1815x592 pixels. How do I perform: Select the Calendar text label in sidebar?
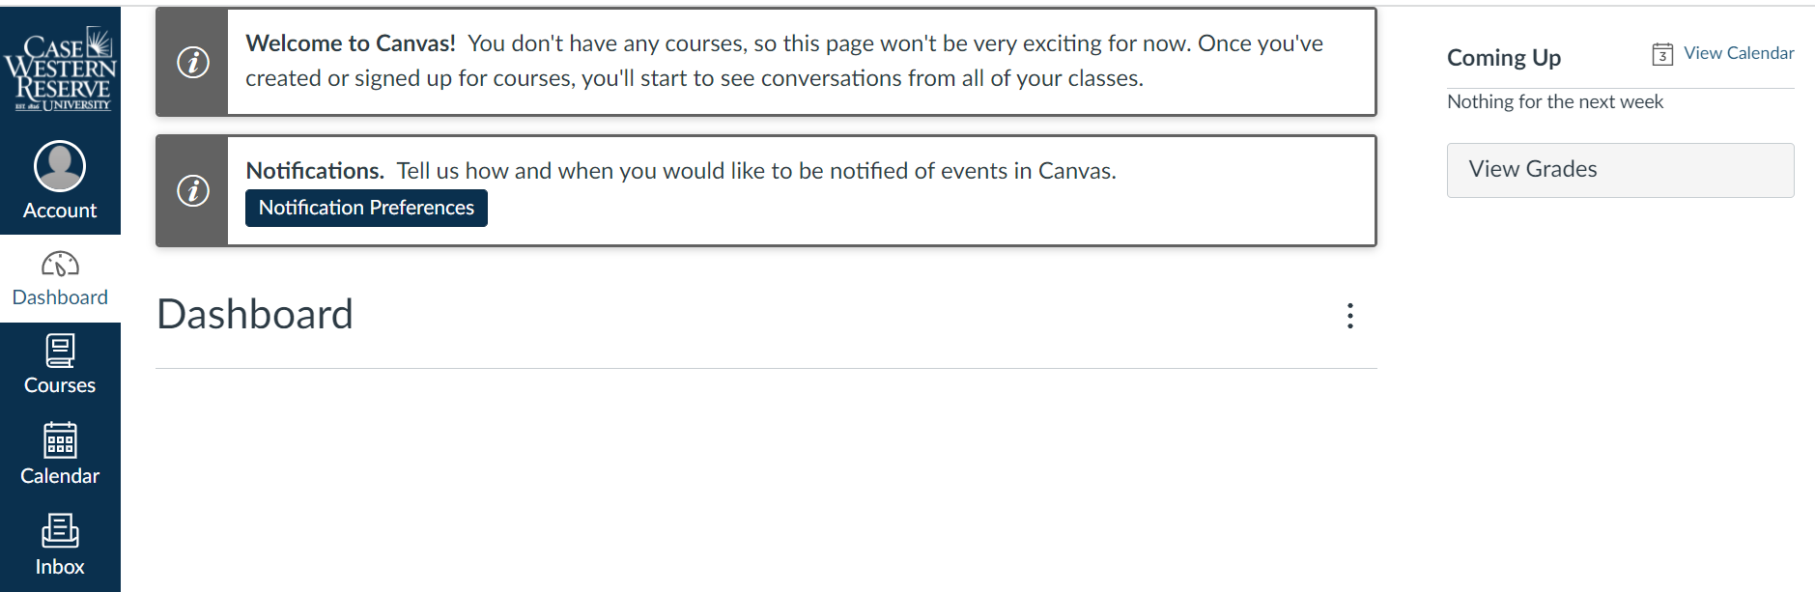(x=60, y=476)
